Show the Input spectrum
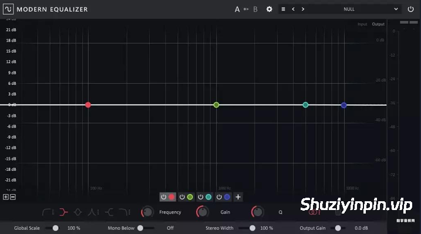 362,24
